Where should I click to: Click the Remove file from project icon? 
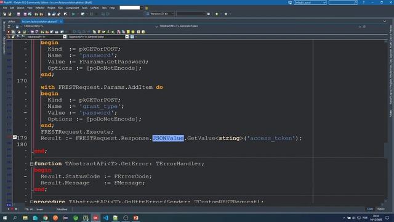[41, 14]
